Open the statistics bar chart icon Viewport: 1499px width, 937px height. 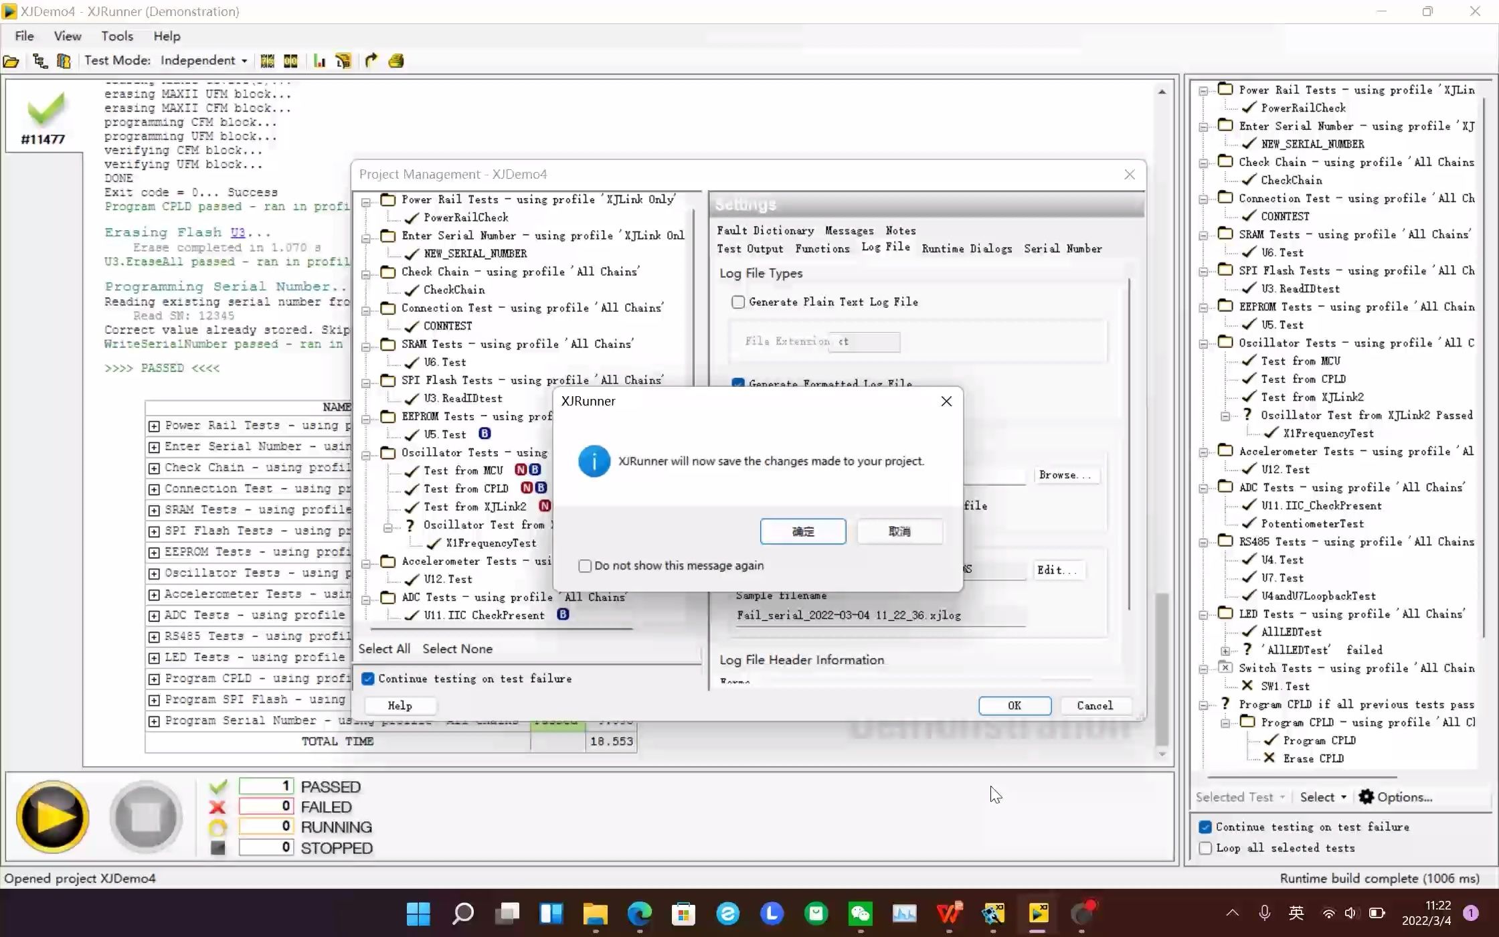click(x=319, y=61)
